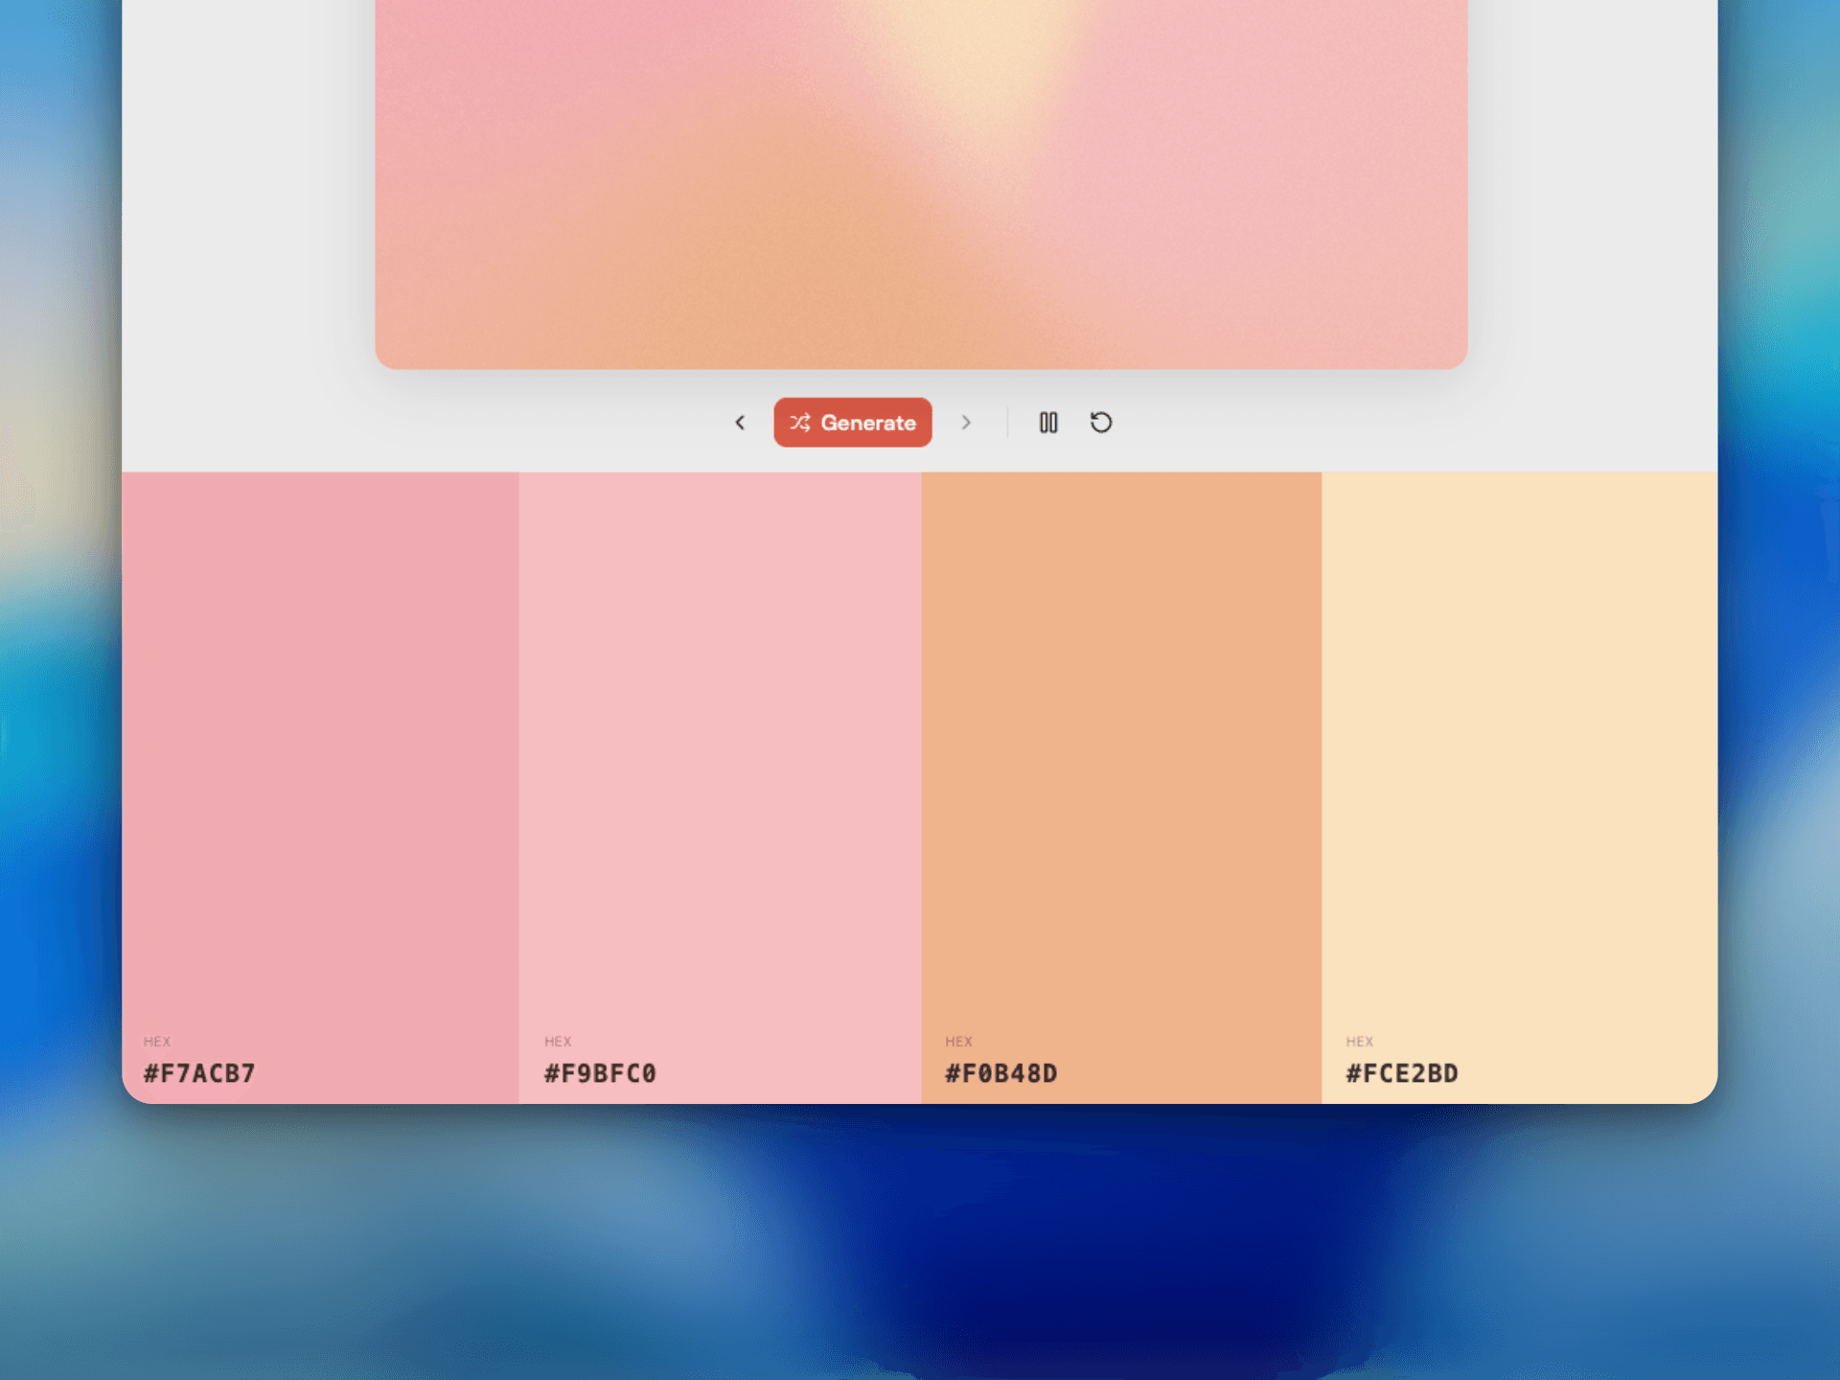Open the previous palette via left arrow
Image resolution: width=1840 pixels, height=1380 pixels.
coord(740,423)
